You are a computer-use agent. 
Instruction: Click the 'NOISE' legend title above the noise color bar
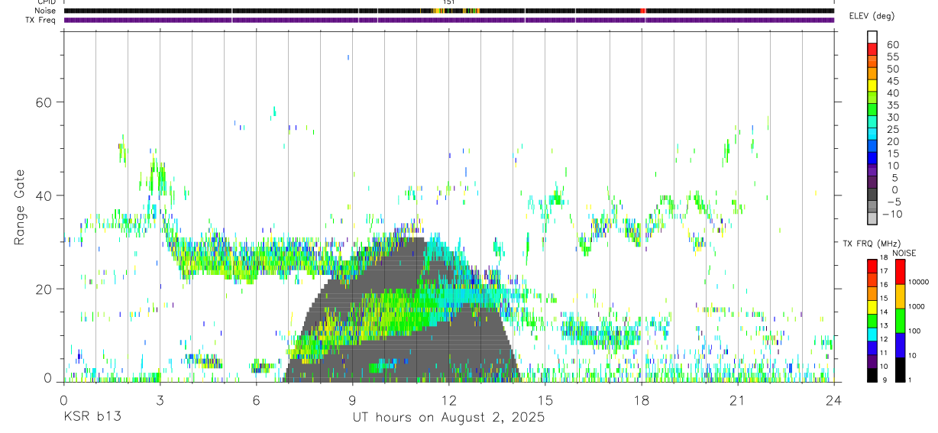tap(904, 253)
